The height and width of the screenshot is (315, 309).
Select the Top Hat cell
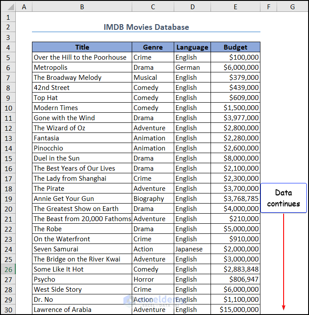pos(82,98)
